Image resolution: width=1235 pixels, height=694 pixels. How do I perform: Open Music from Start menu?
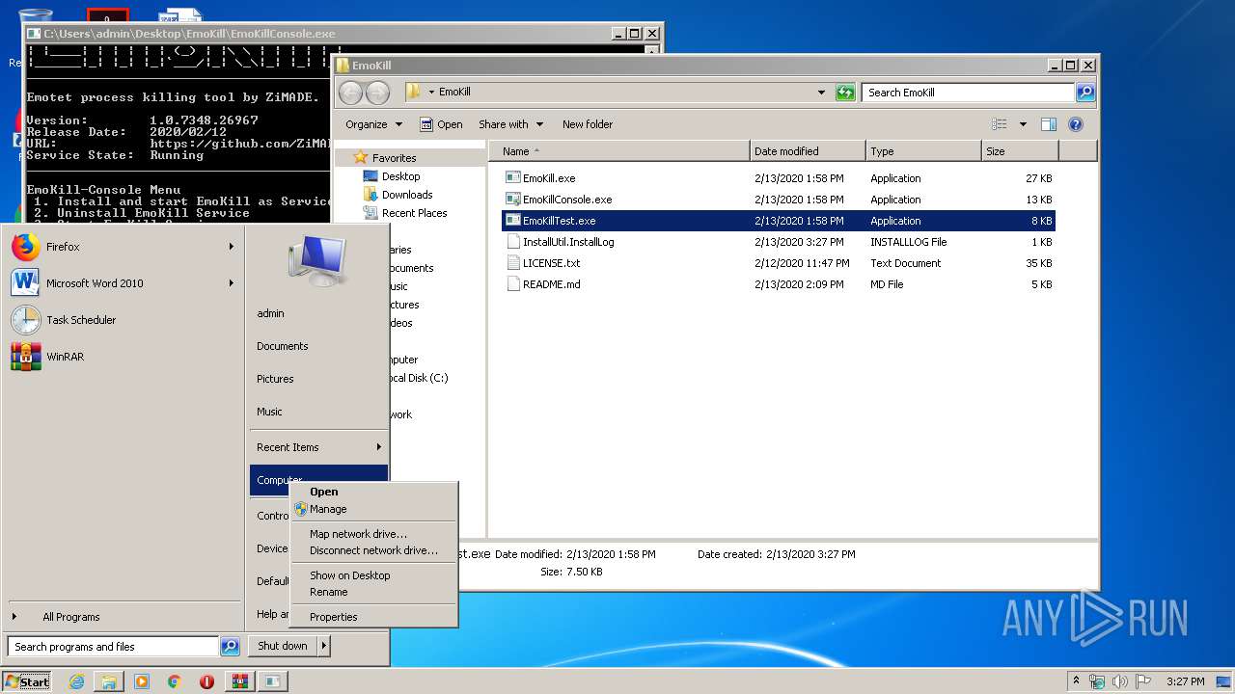(318, 412)
